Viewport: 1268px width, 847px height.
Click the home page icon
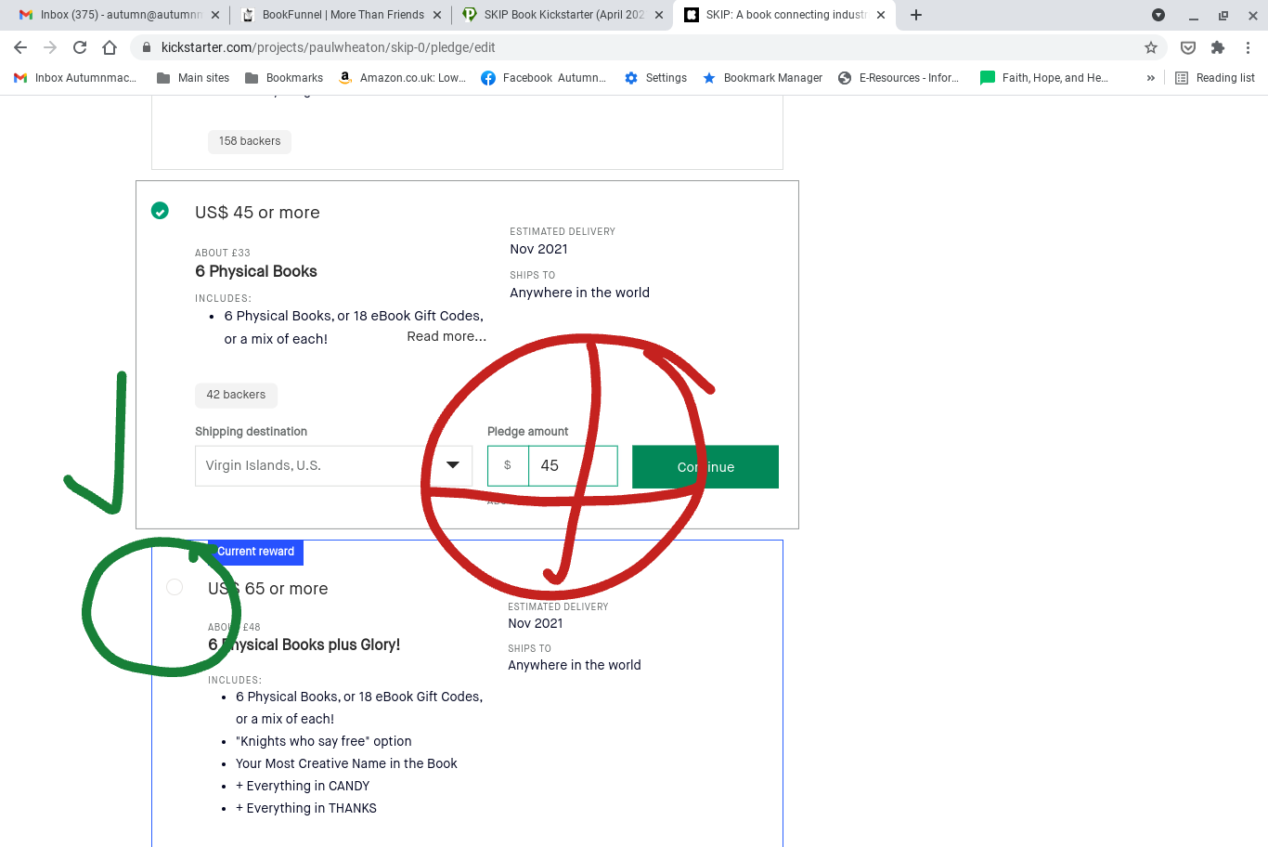110,47
